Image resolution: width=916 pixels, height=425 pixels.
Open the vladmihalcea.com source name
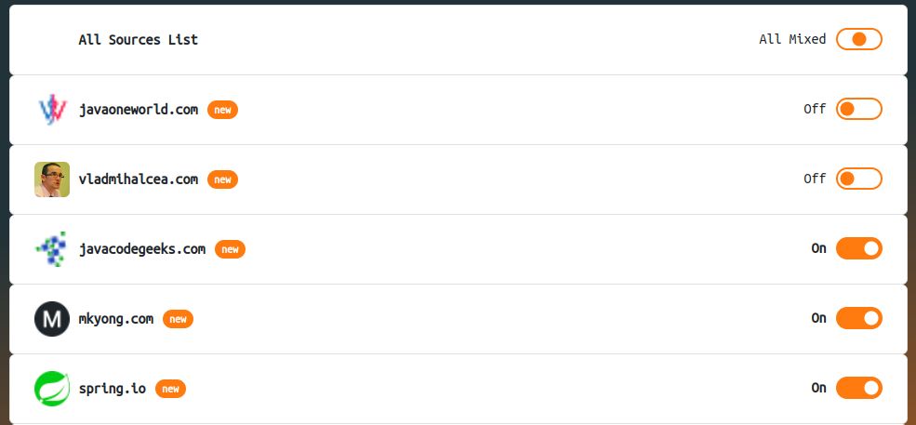tap(139, 179)
